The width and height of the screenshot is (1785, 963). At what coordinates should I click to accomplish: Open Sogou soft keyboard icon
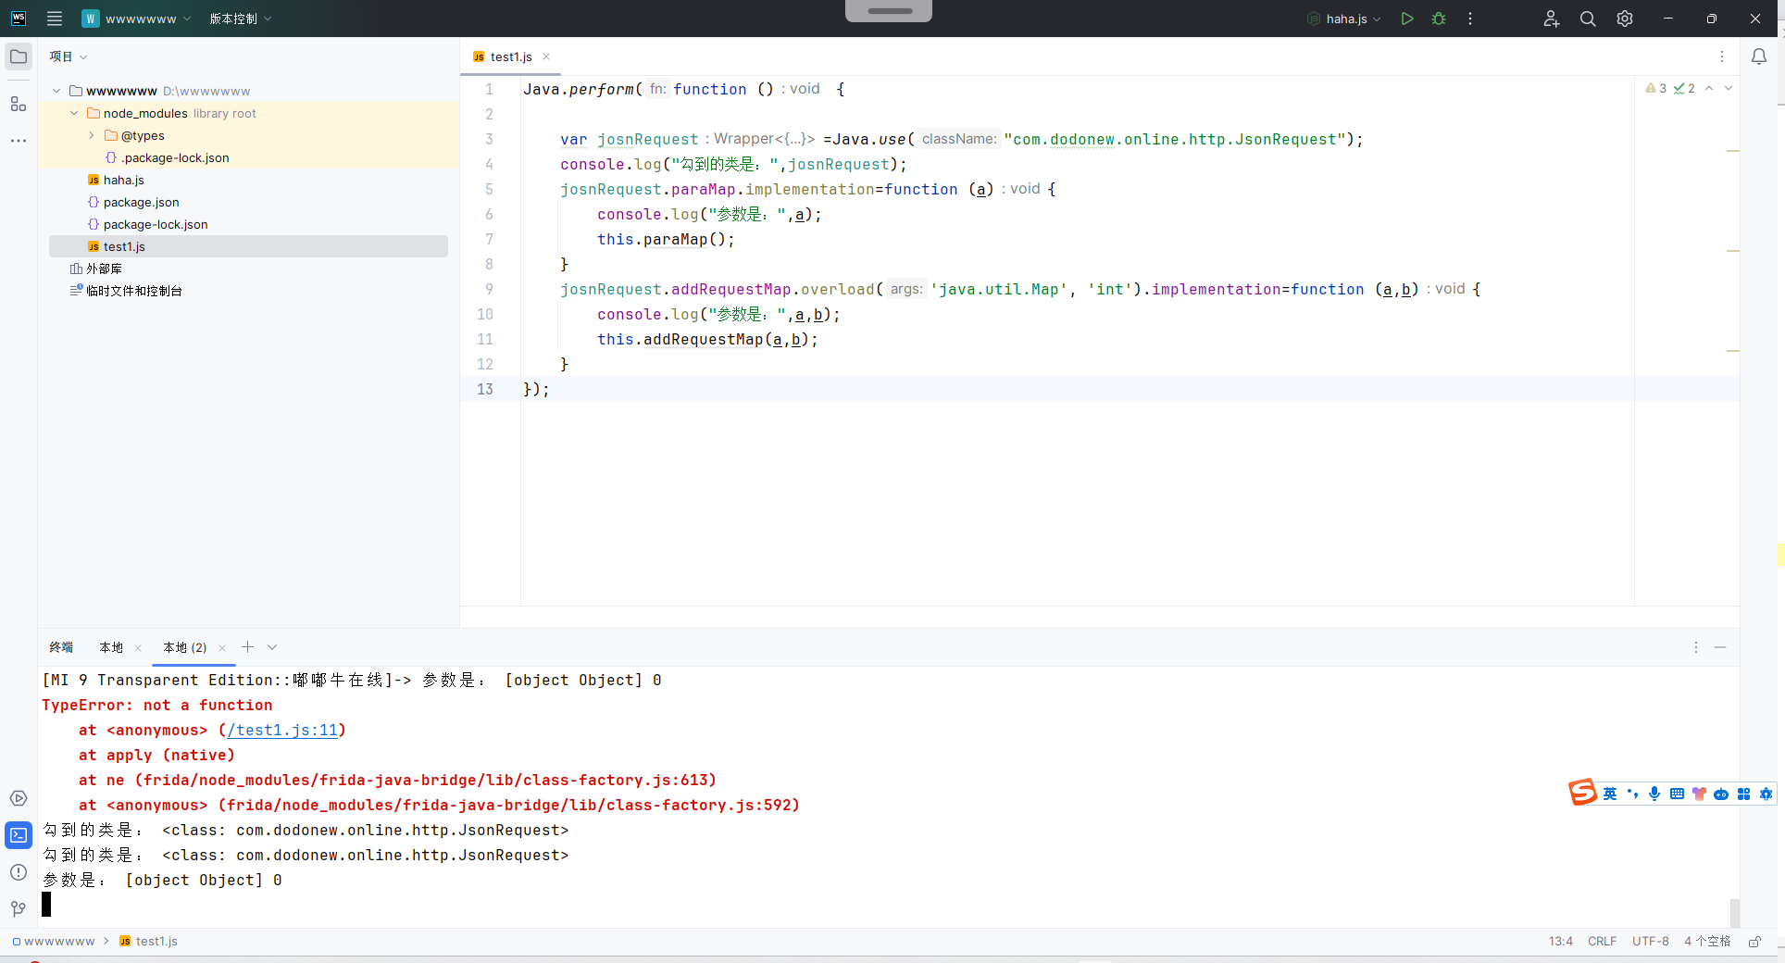coord(1677,794)
